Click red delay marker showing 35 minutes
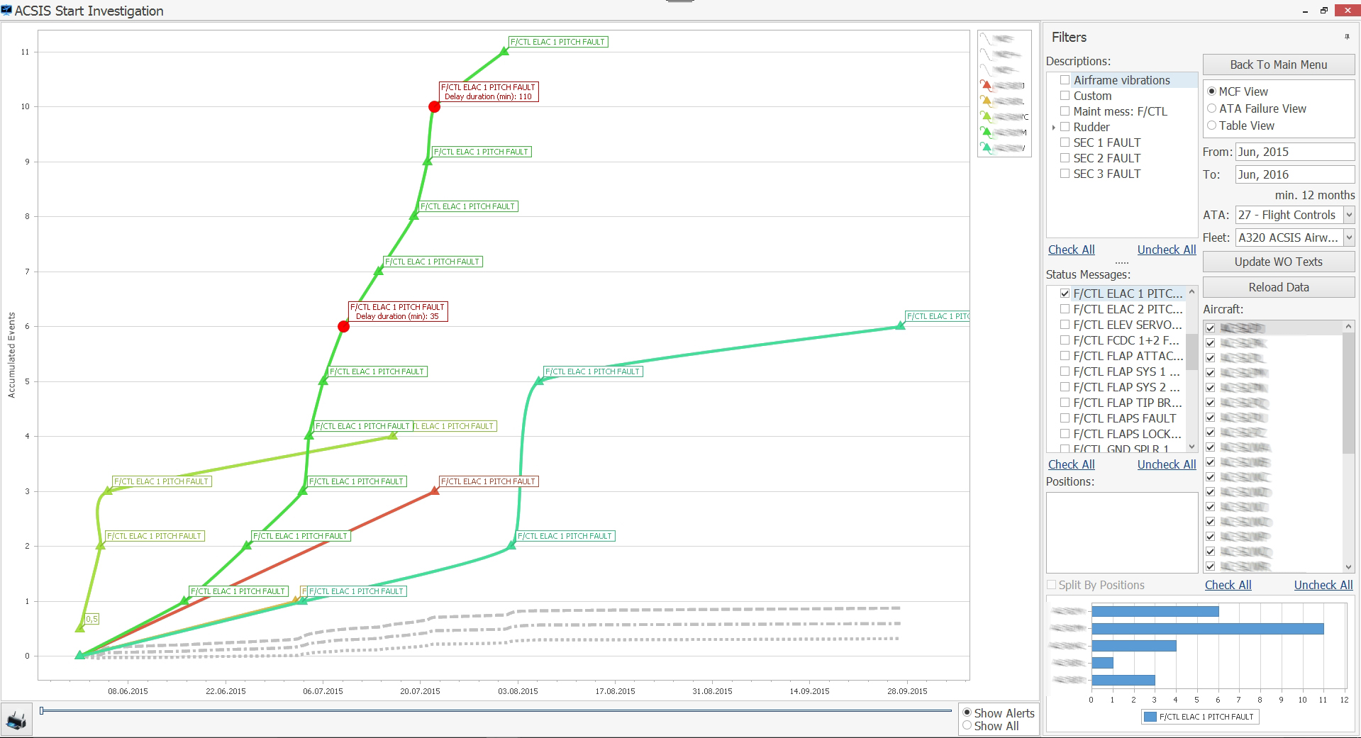Image resolution: width=1361 pixels, height=738 pixels. 343,327
